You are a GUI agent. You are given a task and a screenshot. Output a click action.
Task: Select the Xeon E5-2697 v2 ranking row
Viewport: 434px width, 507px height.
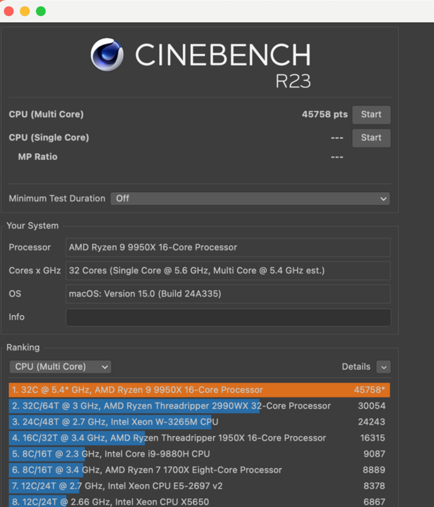199,486
